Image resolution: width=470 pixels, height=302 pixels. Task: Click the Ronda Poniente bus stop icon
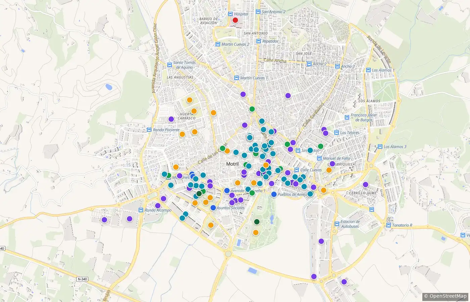point(149,130)
